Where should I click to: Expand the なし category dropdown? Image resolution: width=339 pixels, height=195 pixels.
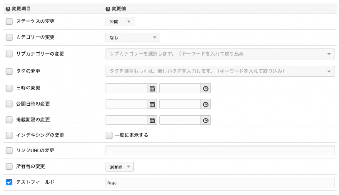(x=133, y=38)
